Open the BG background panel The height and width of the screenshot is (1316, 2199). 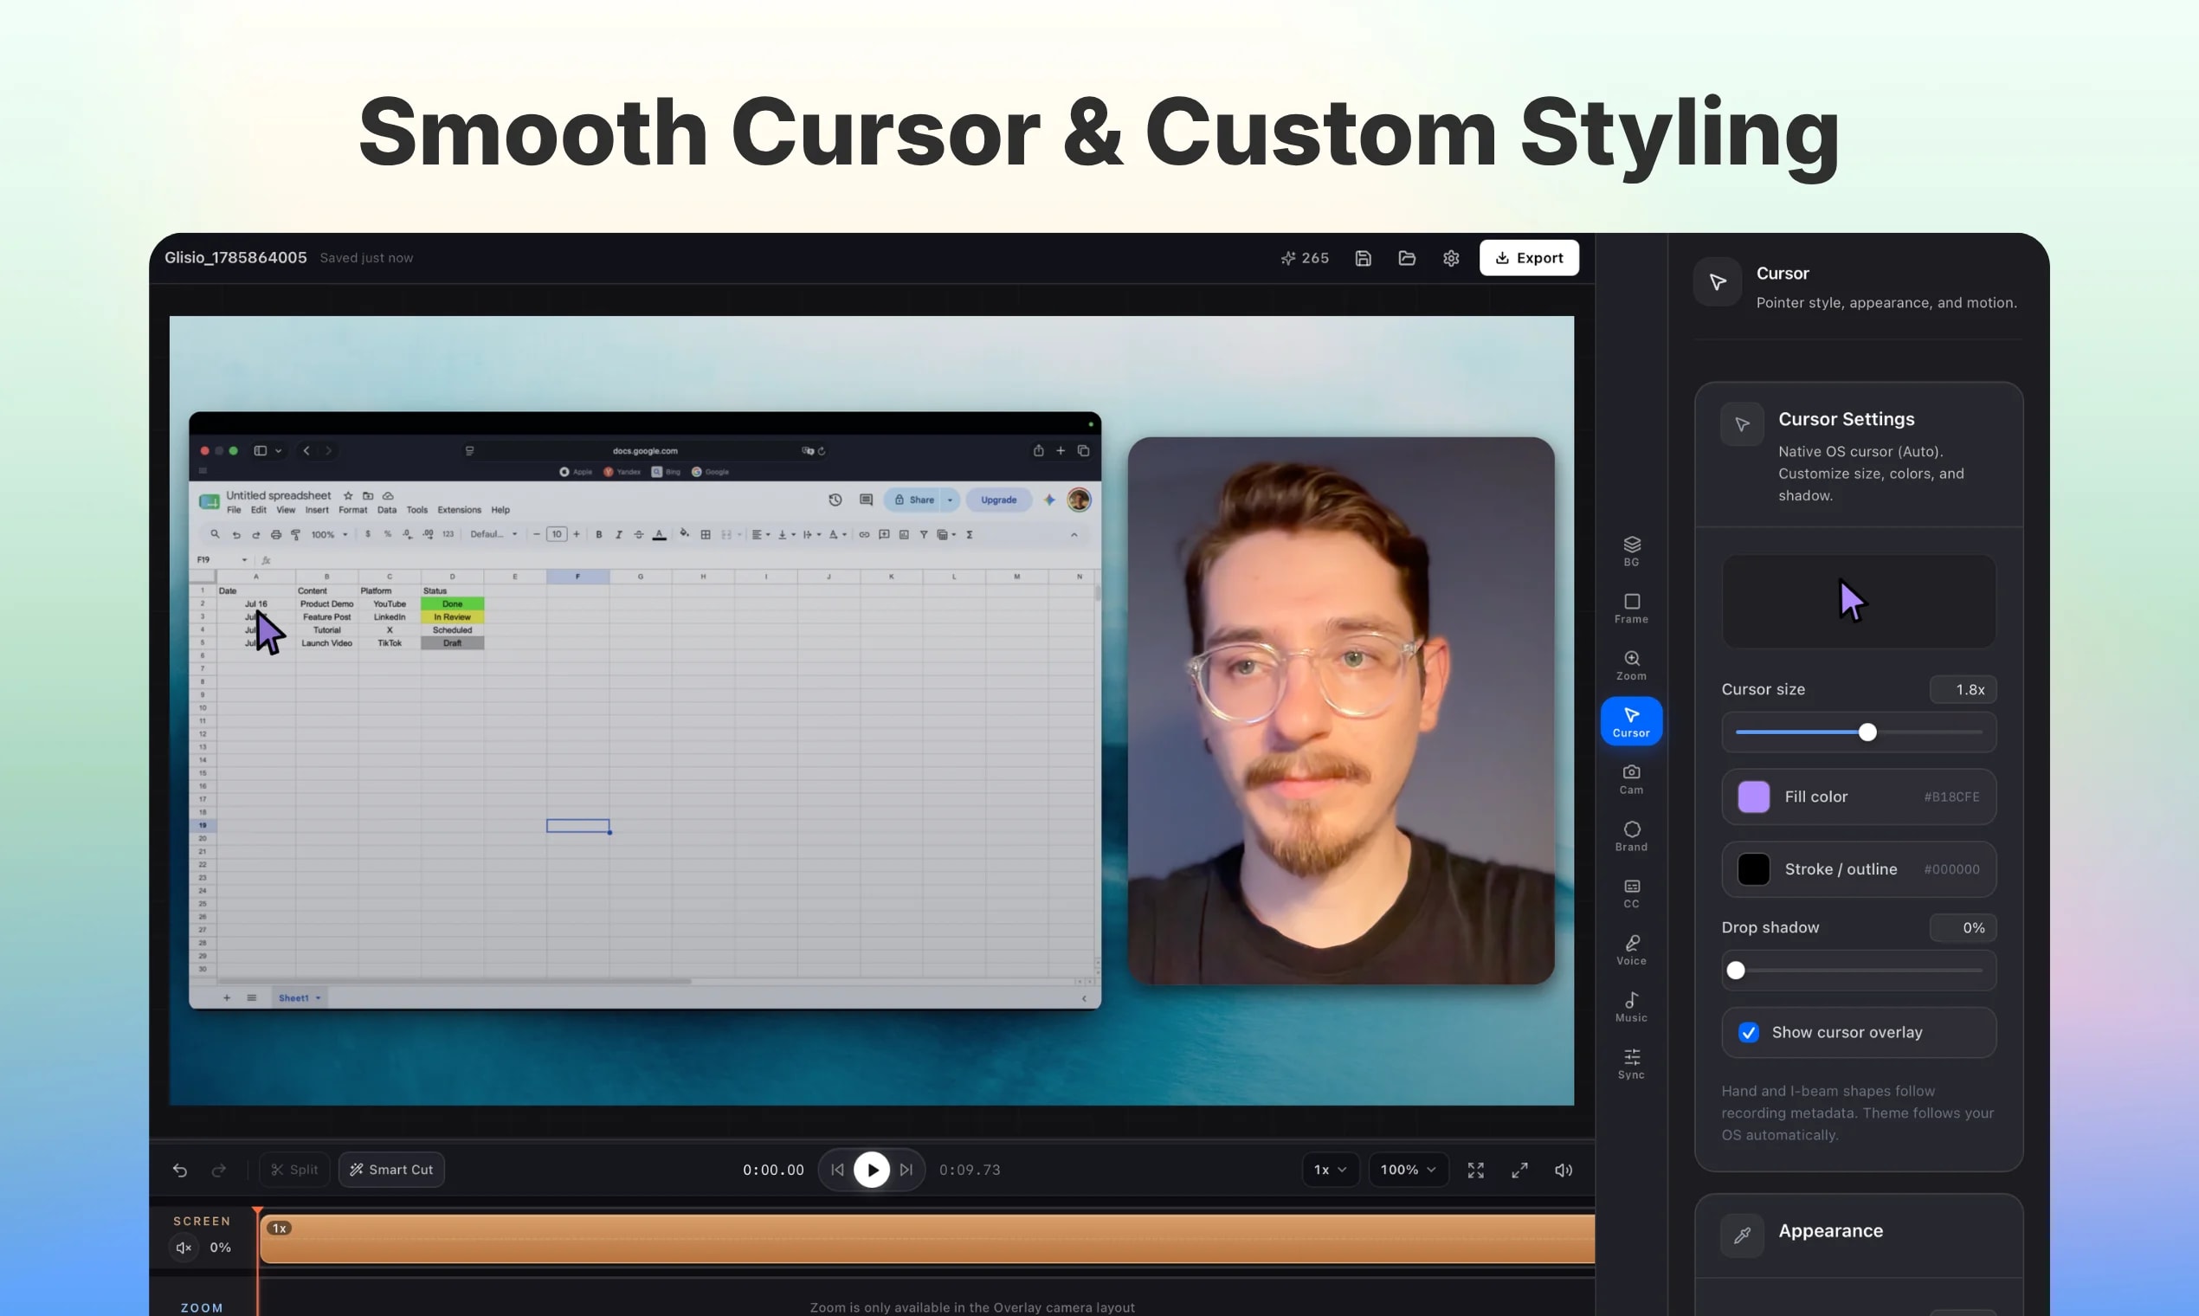(1630, 551)
